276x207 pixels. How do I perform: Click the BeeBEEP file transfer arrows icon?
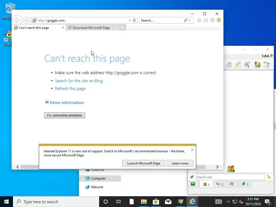pyautogui.click(x=257, y=64)
